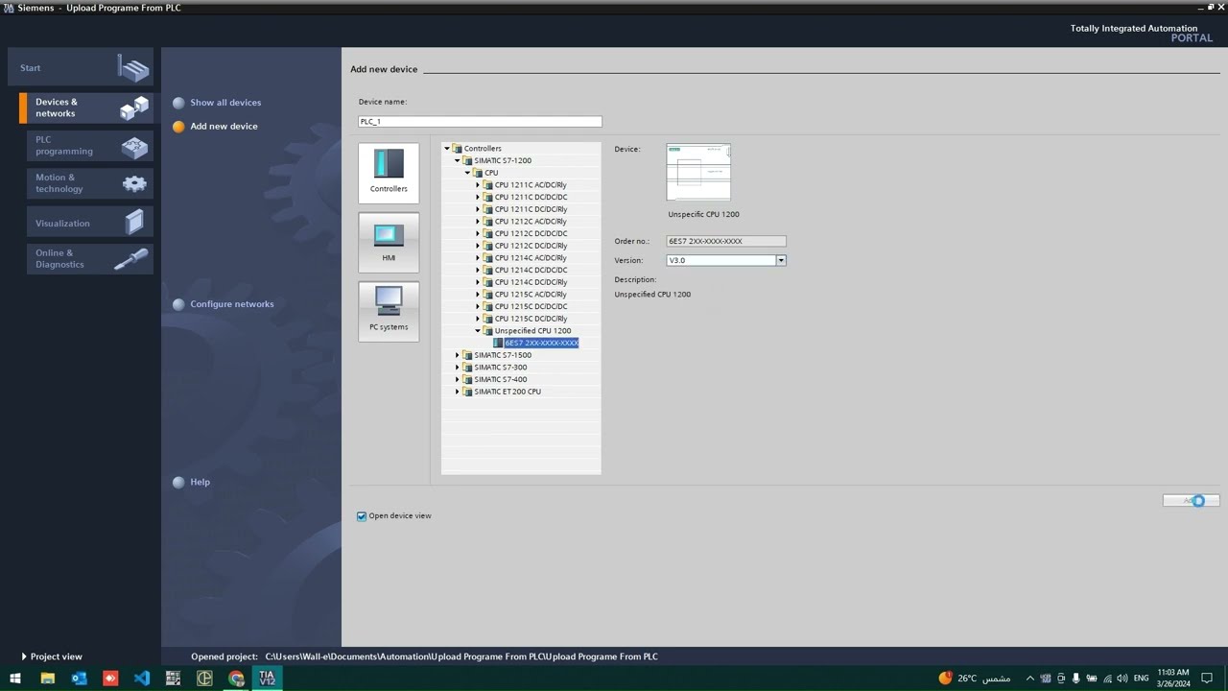Expand the SIMATIC S7-300 node

(458, 368)
